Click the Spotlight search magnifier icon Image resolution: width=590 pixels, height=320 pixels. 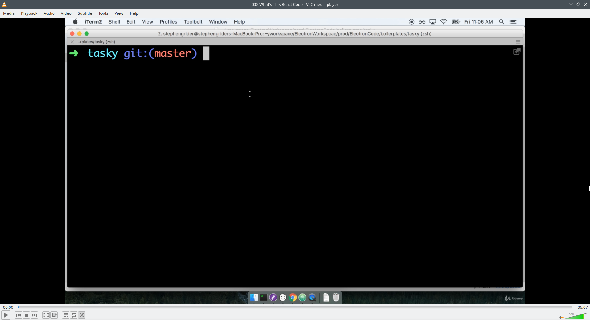pyautogui.click(x=502, y=22)
